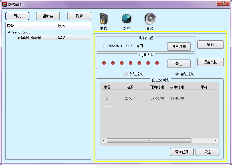This screenshot has height=165, width=232.
Task: Open the 监控 monitoring radar icon
Action: click(126, 19)
